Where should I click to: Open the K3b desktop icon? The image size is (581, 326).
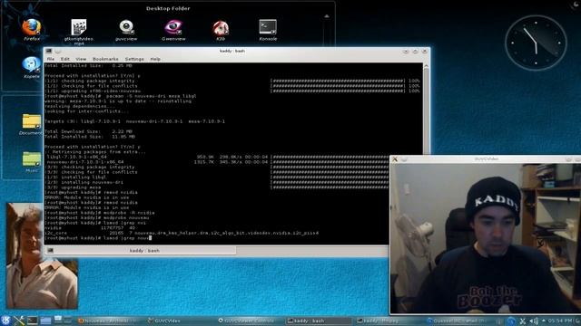coord(221,29)
